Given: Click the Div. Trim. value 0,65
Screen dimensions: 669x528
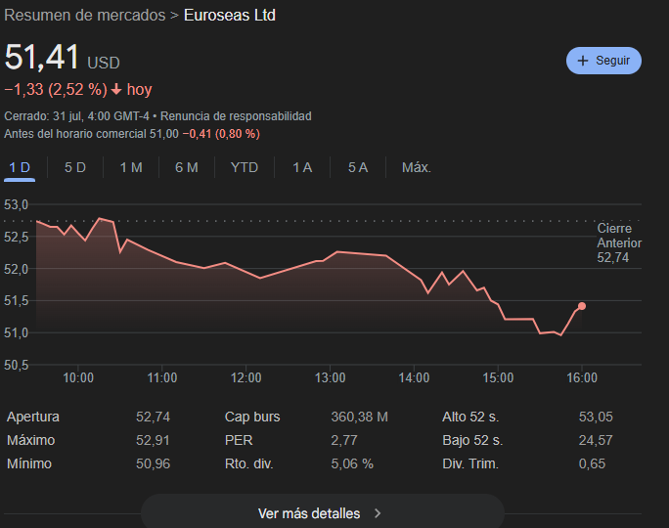Looking at the screenshot, I should click(592, 463).
